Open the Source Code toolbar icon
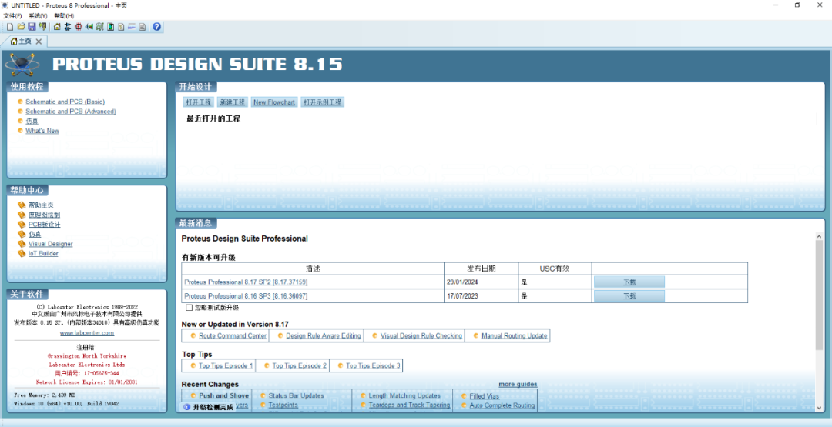 tap(132, 26)
